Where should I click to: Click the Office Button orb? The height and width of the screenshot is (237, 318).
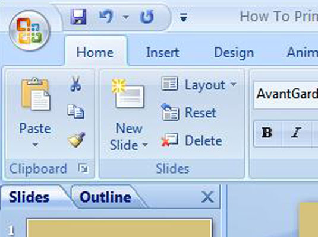(x=29, y=30)
